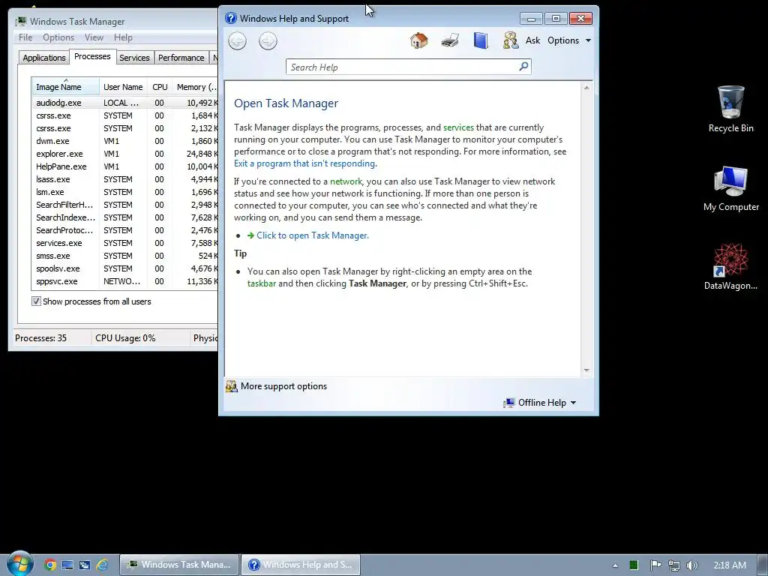Sort processes by Memory column

[x=196, y=87]
